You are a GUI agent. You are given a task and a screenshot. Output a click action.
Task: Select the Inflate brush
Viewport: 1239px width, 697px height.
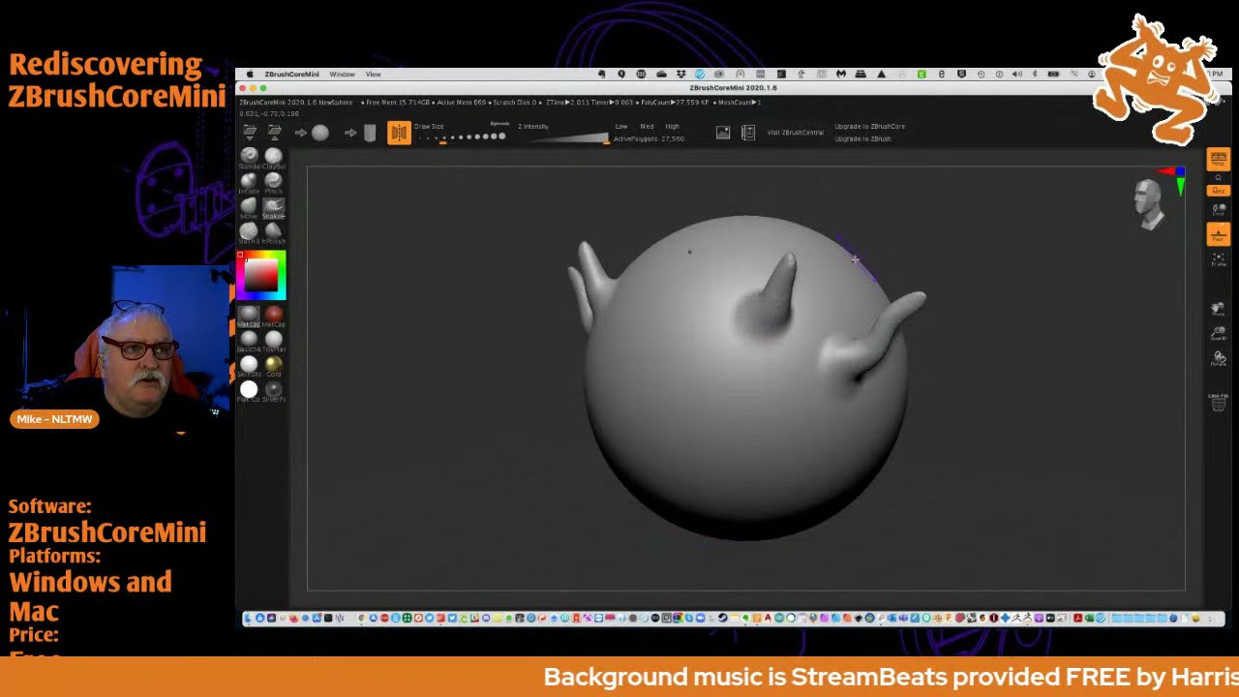(x=249, y=181)
